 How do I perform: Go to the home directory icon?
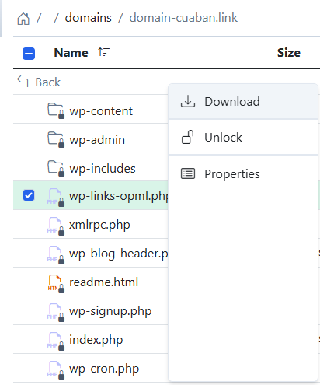(23, 19)
